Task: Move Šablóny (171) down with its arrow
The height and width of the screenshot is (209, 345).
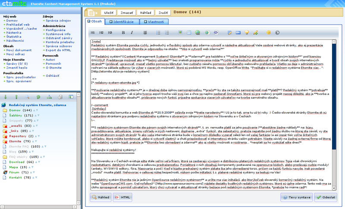Action: [38, 115]
